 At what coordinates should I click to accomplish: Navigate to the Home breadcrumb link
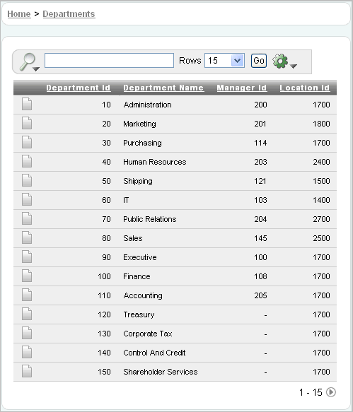pos(19,14)
